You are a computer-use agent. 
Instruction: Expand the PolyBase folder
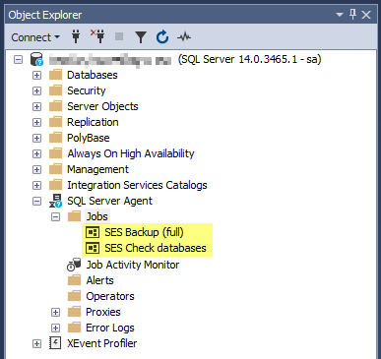point(37,139)
